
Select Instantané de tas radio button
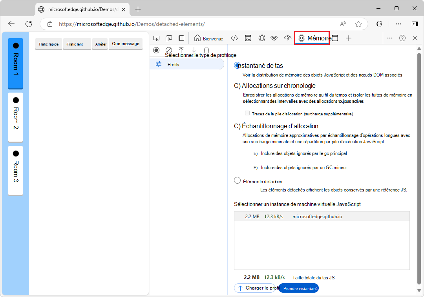click(x=237, y=66)
